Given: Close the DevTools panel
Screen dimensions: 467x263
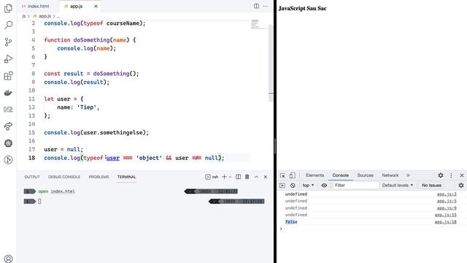Looking at the screenshot, I should [x=462, y=175].
